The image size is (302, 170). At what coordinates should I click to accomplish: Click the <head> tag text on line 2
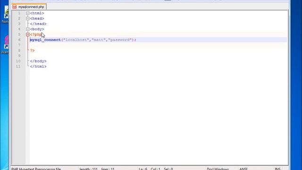[37, 18]
